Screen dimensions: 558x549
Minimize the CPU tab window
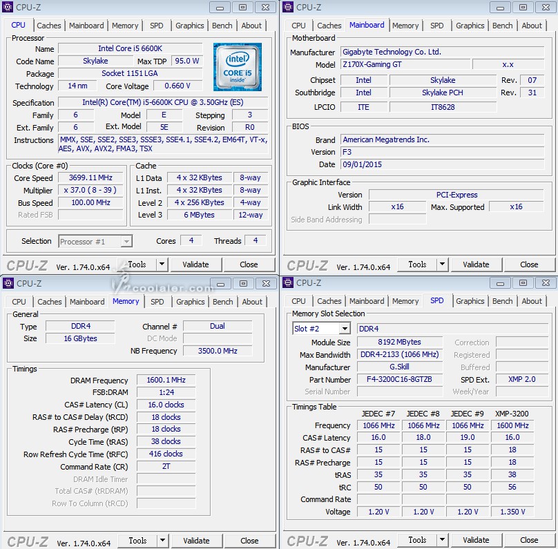pyautogui.click(x=220, y=8)
